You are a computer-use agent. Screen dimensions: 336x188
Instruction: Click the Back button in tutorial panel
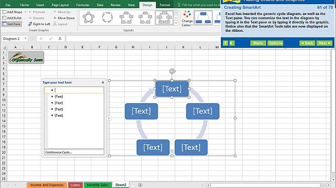pos(307,43)
